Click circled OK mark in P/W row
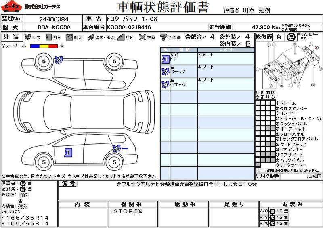This screenshot has height=228, width=323. (272, 223)
